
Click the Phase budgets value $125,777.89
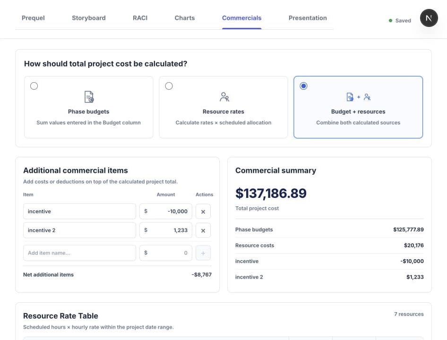coord(408,229)
